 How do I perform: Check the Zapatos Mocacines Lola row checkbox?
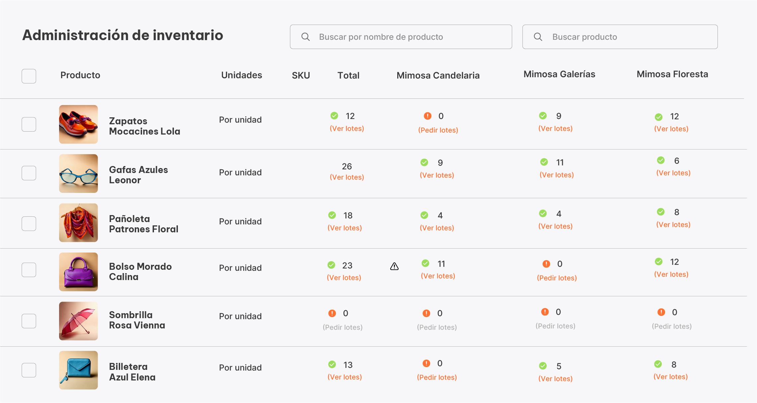29,124
